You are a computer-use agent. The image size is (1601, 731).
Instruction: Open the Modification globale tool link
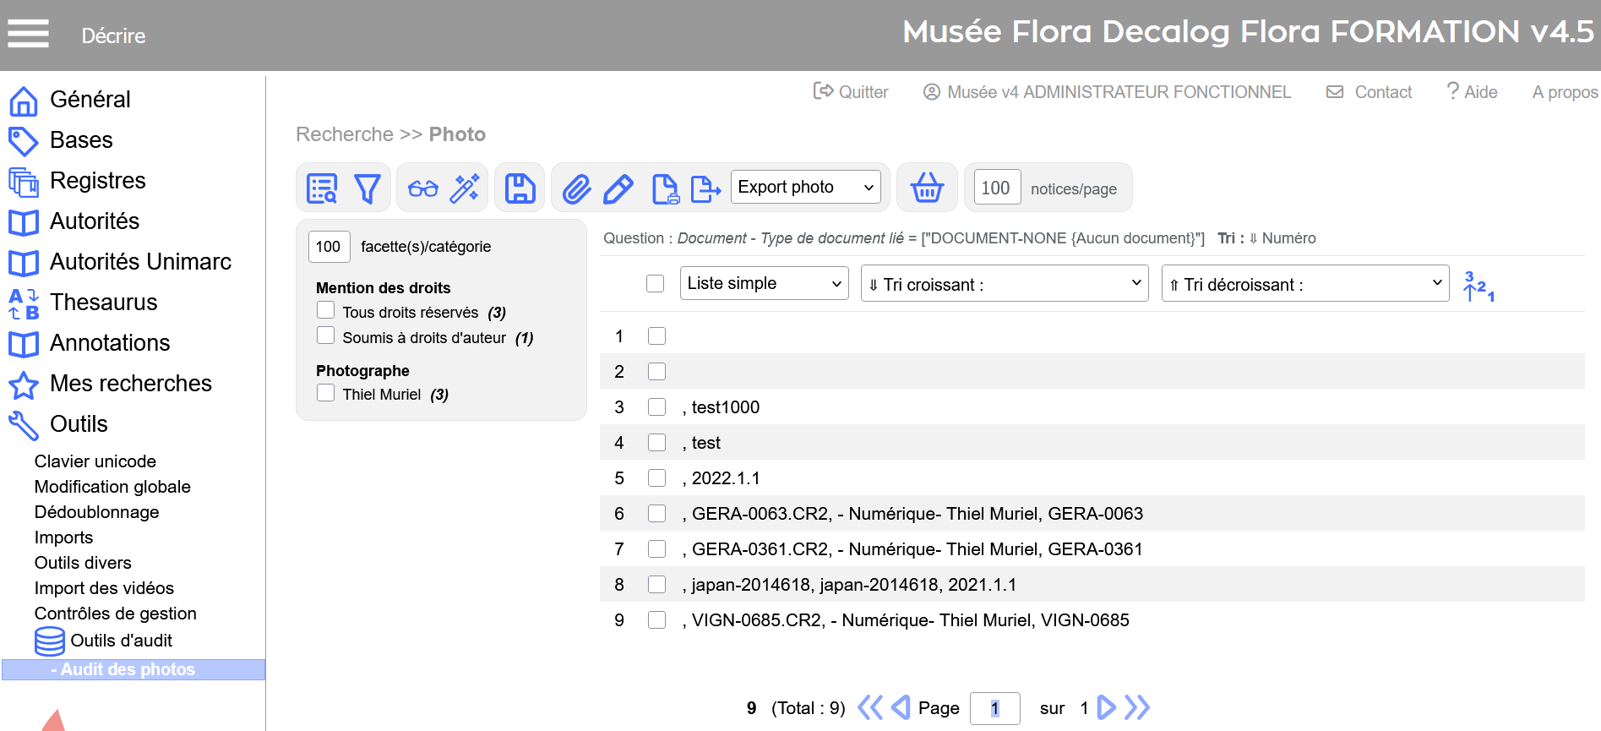(112, 487)
